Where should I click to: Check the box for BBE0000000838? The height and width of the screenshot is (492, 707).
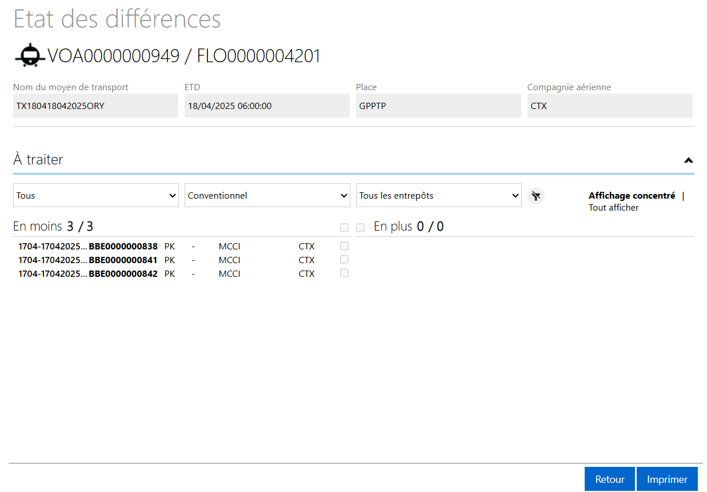(344, 246)
